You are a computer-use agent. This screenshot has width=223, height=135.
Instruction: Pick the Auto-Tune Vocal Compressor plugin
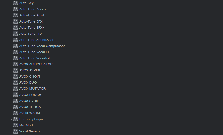click(x=42, y=46)
